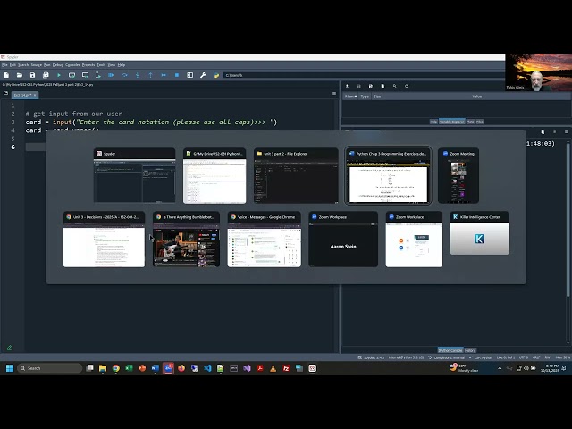Click the taskbar Search box
This screenshot has width=572, height=429.
pyautogui.click(x=50, y=368)
